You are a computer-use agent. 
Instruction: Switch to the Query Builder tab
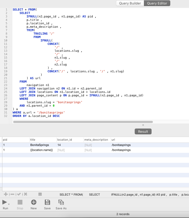tap(130, 3)
